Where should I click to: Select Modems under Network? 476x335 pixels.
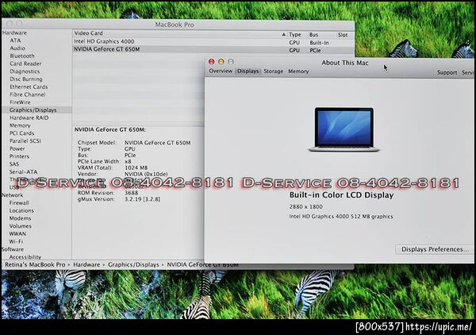20,218
